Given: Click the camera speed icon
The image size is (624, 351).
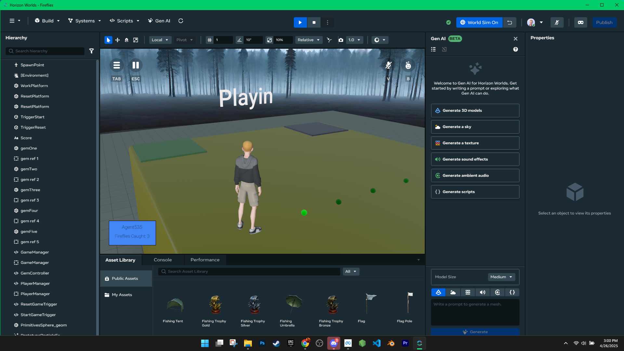Looking at the screenshot, I should pos(341,40).
